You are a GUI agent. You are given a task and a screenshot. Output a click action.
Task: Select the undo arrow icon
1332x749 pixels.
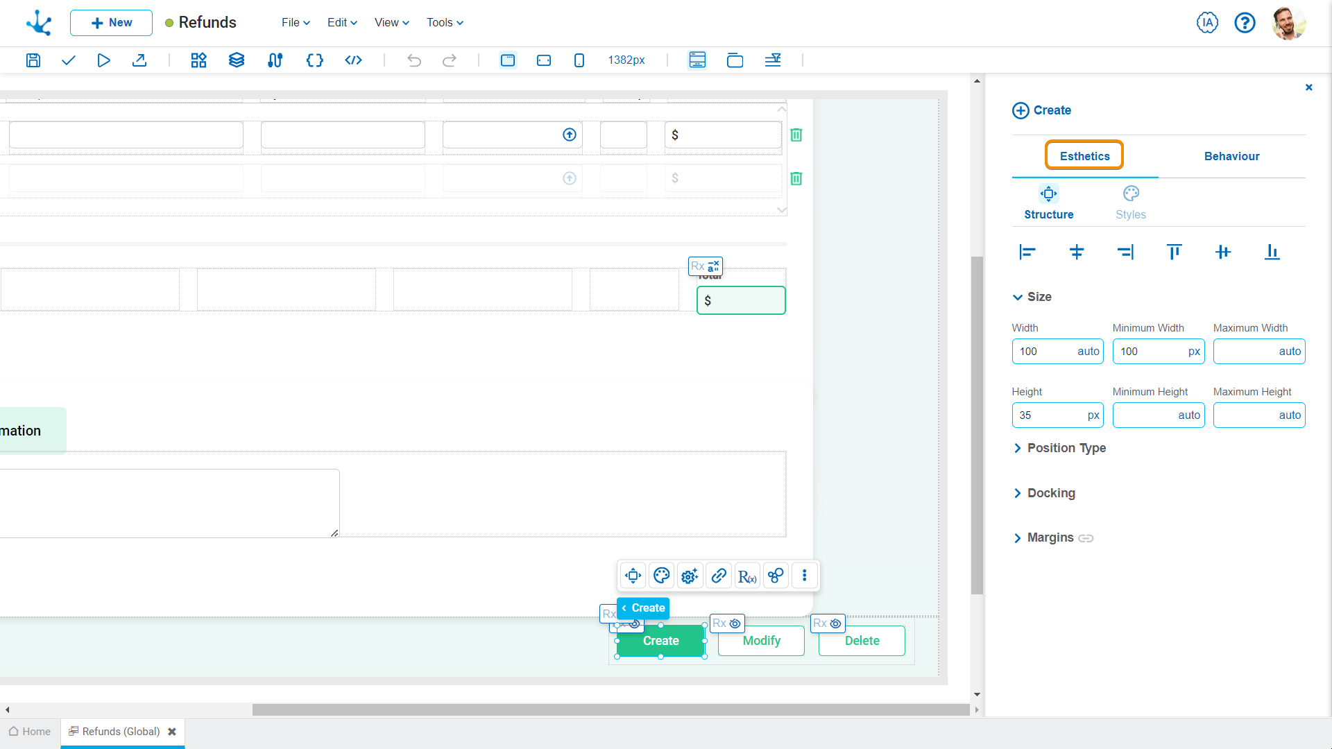tap(414, 60)
